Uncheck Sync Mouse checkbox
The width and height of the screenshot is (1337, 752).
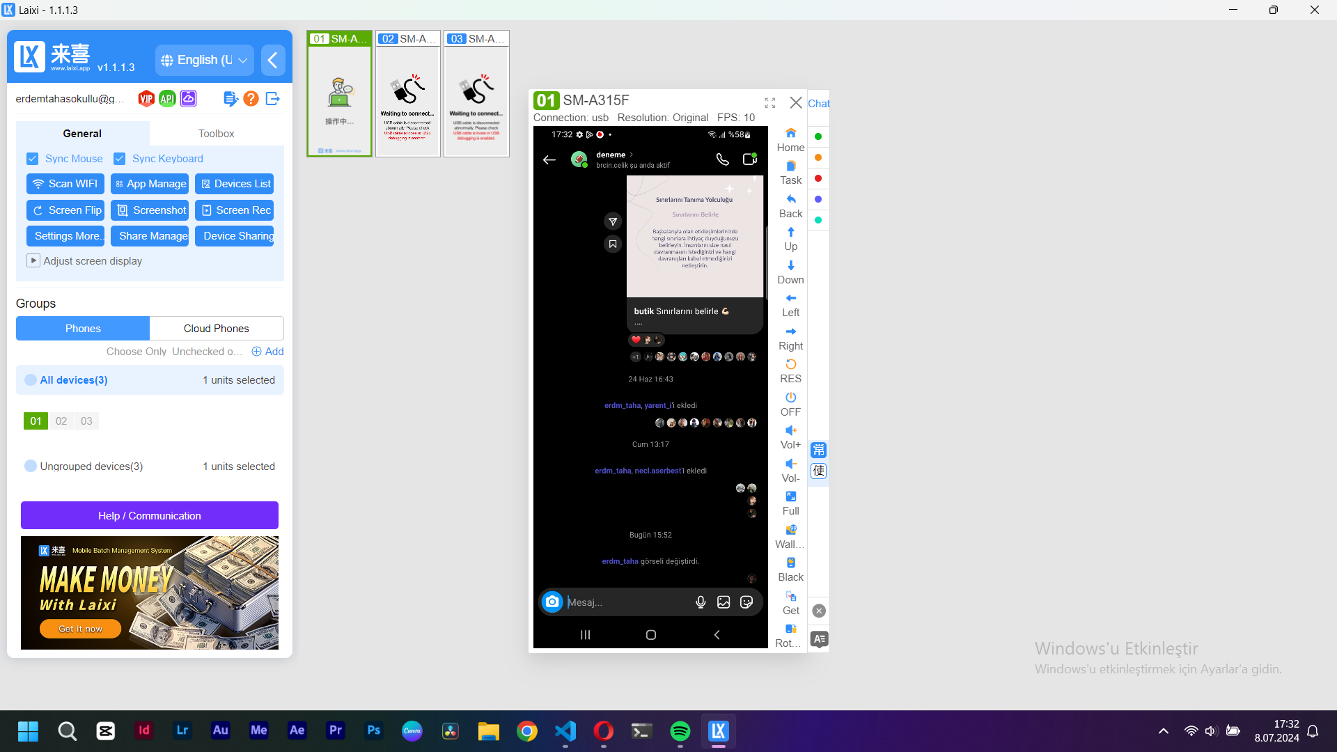(x=33, y=159)
